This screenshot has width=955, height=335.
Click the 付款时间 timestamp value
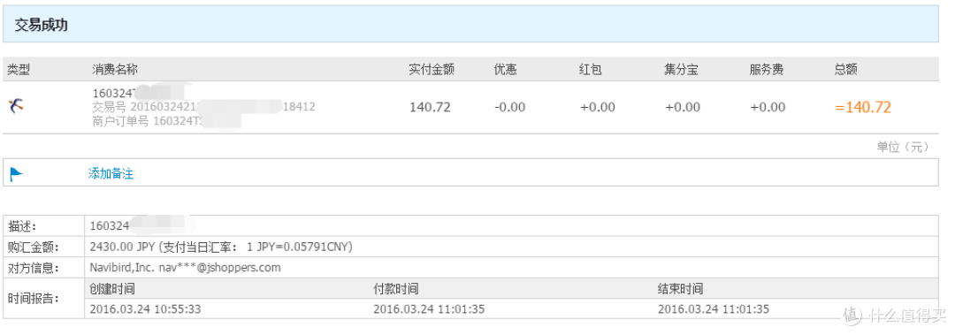pos(429,308)
